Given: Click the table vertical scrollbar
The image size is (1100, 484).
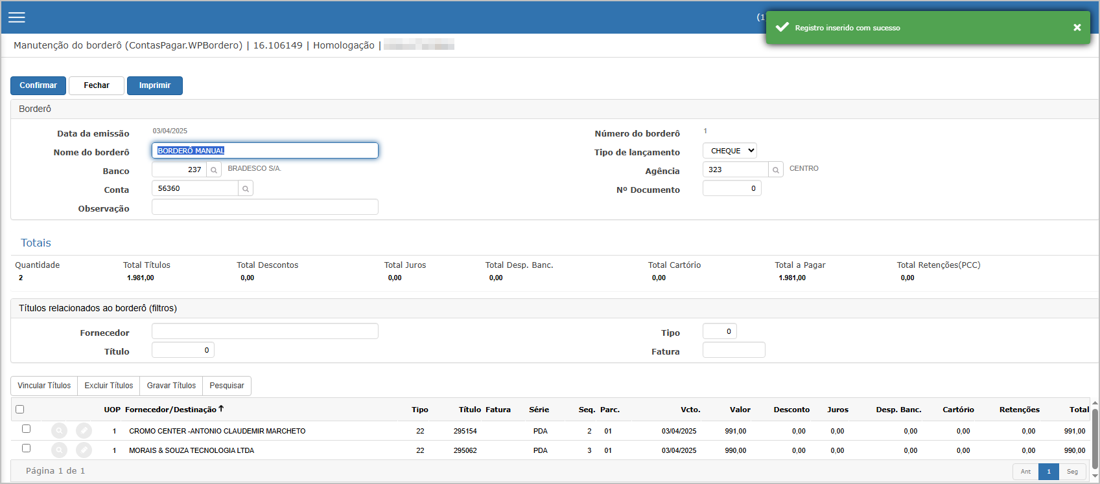Looking at the screenshot, I should [1095, 440].
